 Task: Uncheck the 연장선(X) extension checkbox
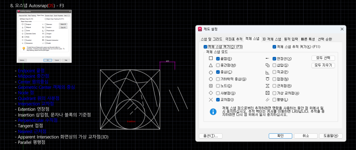[274, 59]
